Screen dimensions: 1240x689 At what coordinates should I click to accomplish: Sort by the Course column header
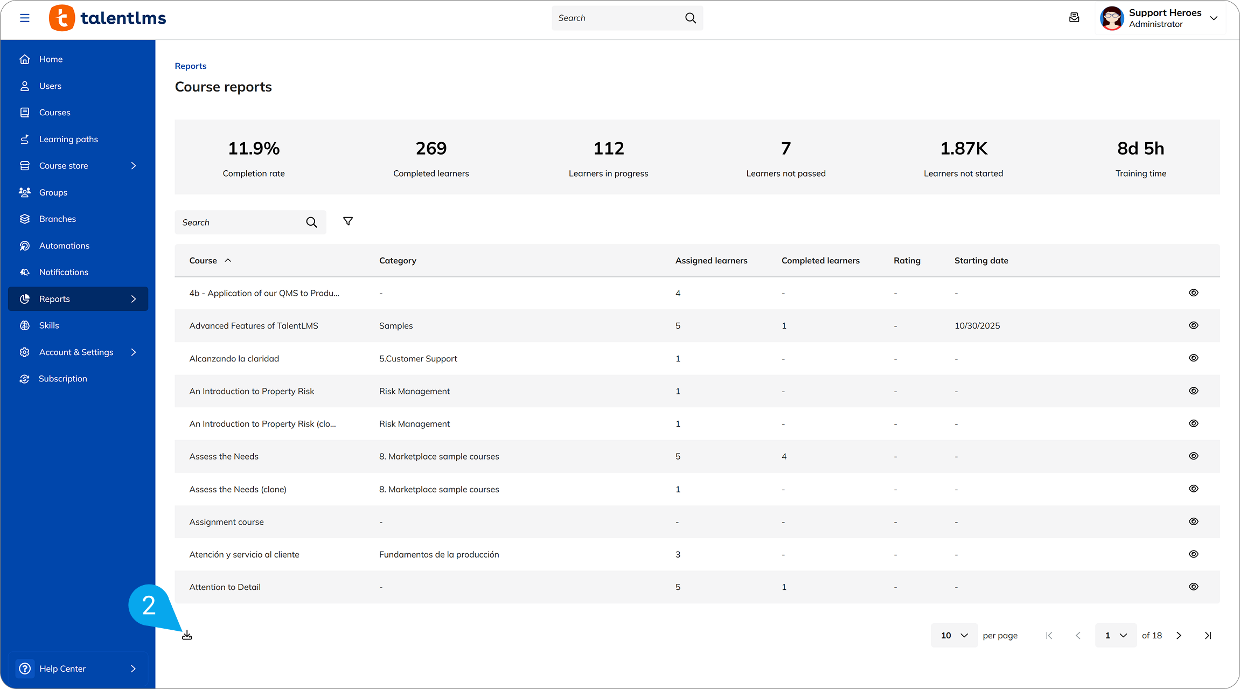204,261
